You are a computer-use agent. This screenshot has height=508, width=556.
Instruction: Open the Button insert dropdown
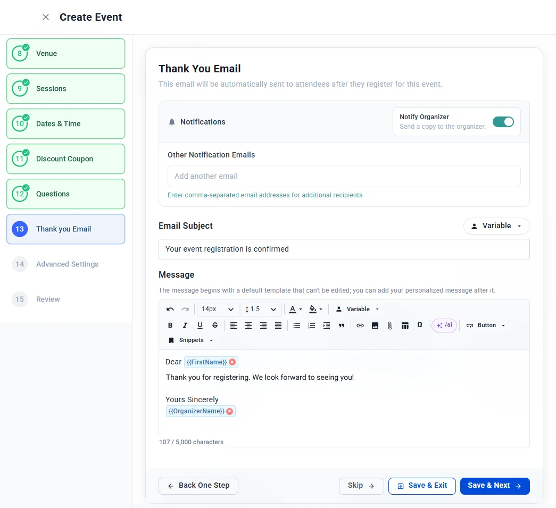click(485, 326)
